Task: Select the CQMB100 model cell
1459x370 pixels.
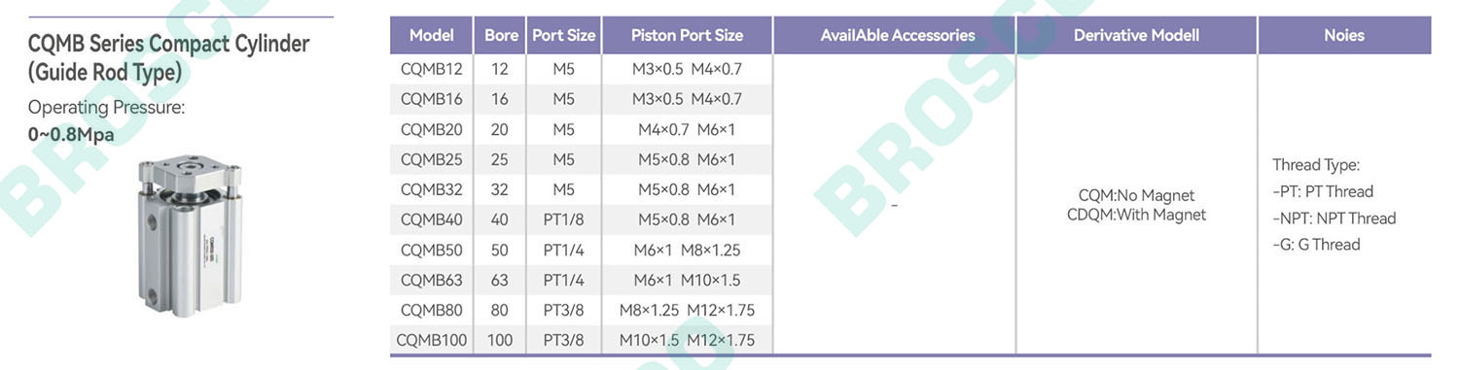Action: tap(431, 340)
